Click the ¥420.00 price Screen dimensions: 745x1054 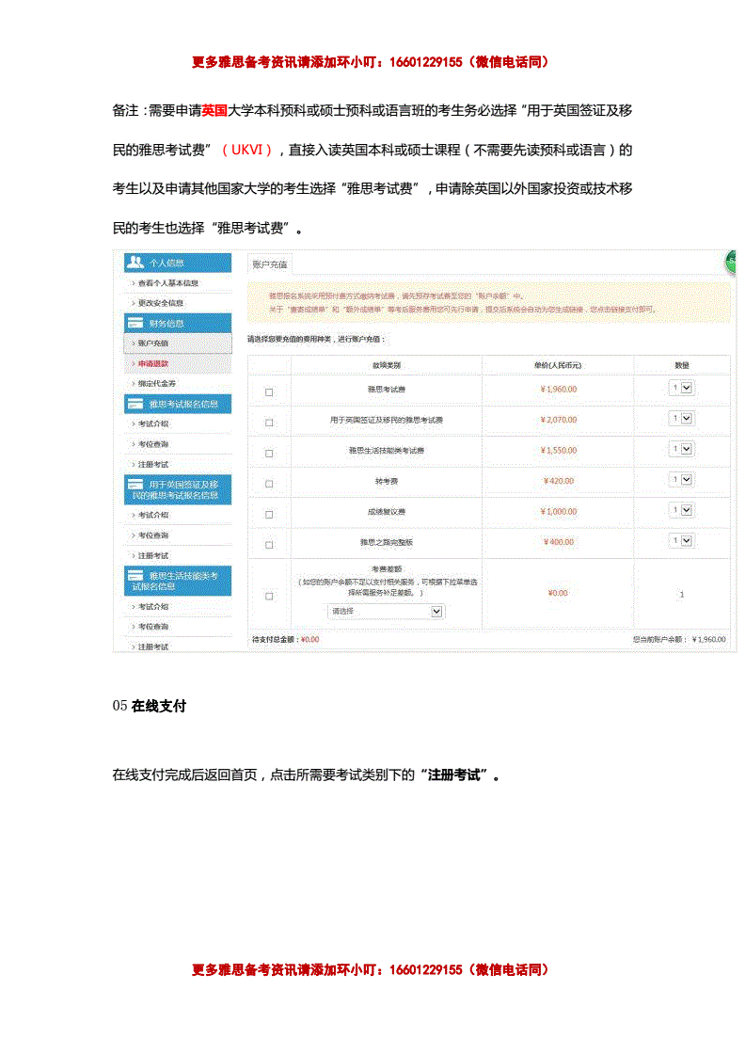558,481
